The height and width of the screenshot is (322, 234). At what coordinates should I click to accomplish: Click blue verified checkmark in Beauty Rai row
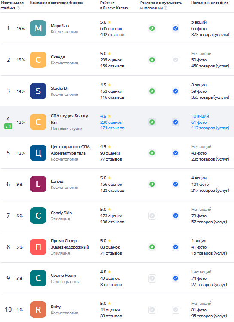tap(176, 122)
